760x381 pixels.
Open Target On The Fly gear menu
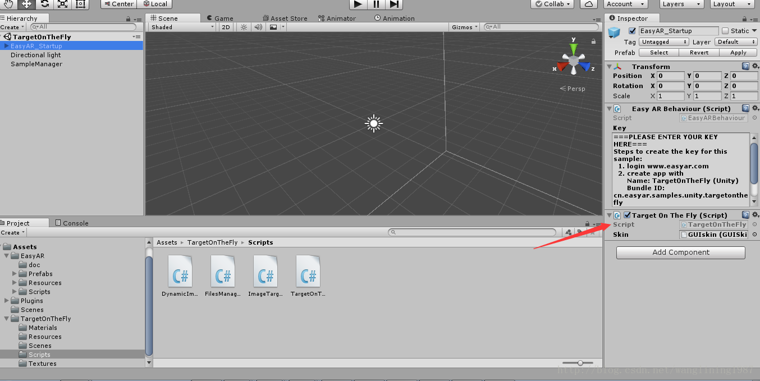tap(755, 215)
